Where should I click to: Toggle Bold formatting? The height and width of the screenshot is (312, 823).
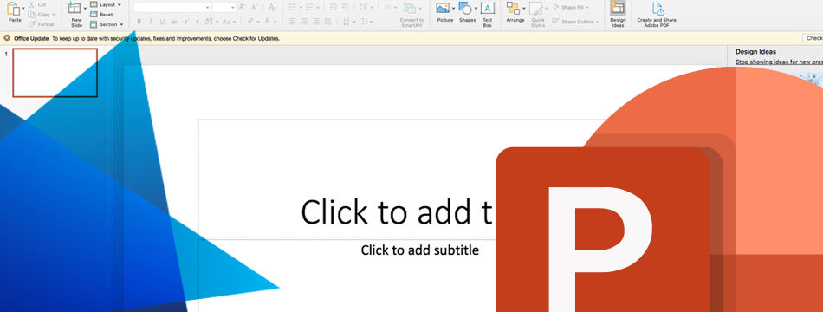point(139,22)
